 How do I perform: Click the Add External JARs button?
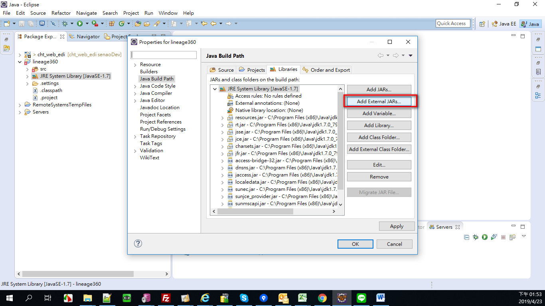pyautogui.click(x=379, y=101)
